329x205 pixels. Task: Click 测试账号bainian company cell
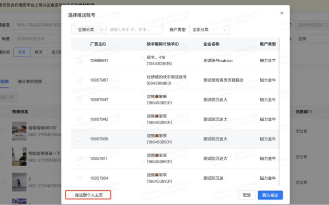[x=218, y=61]
